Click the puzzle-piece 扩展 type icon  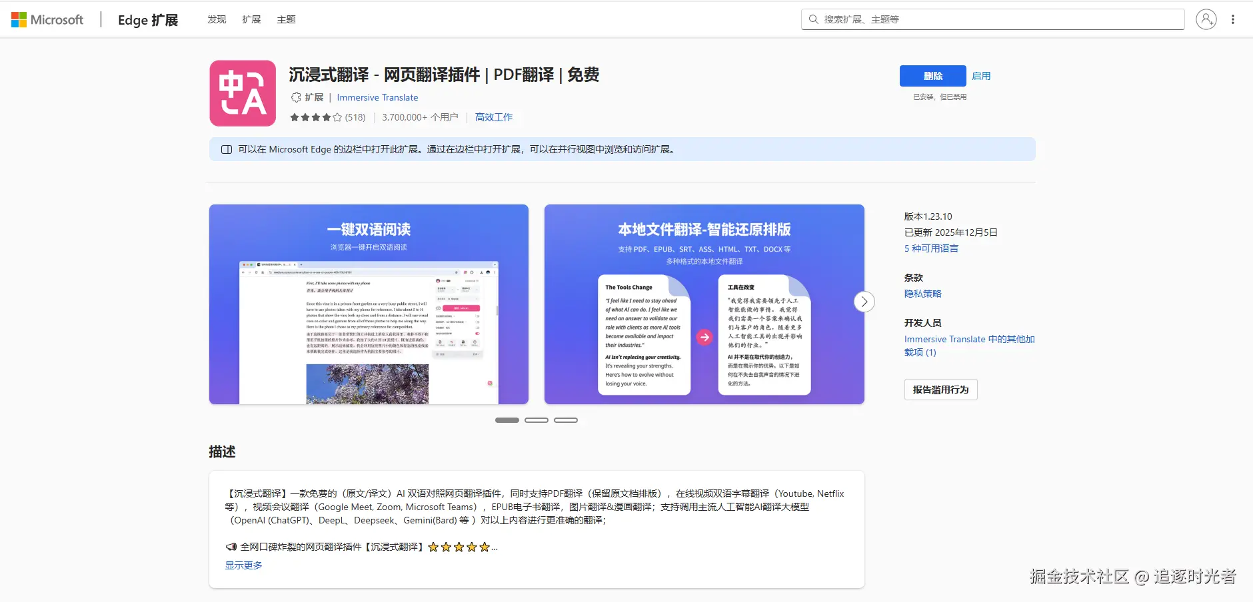coord(296,97)
